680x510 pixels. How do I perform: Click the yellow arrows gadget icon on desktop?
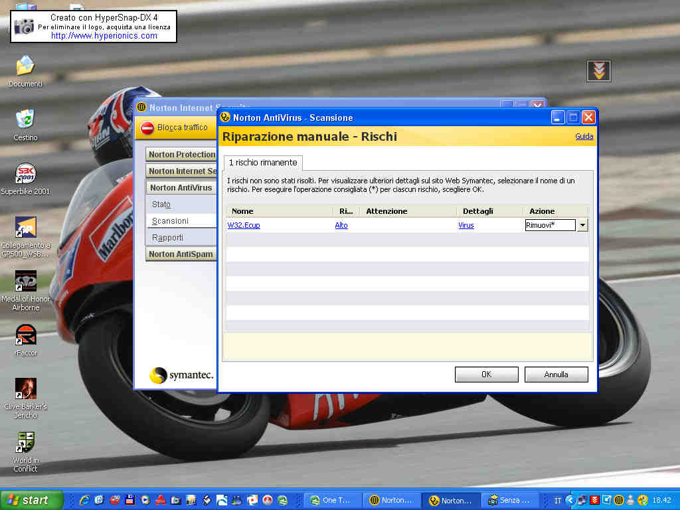[598, 70]
